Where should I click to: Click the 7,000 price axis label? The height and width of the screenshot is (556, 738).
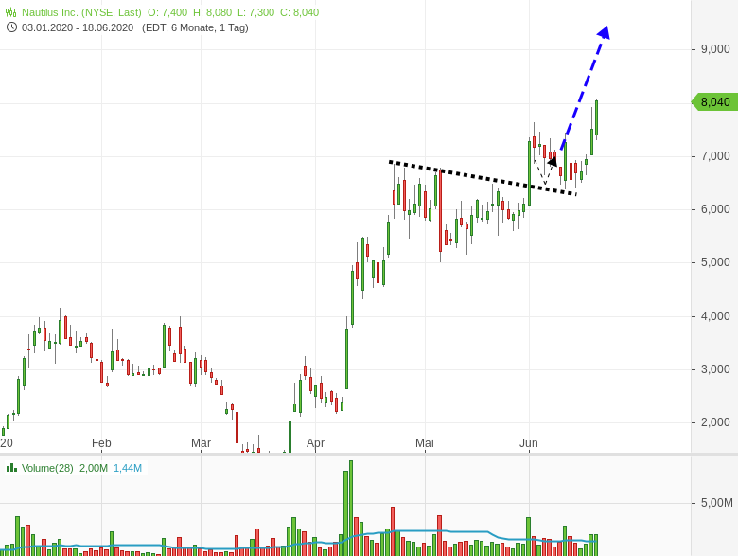click(x=715, y=156)
